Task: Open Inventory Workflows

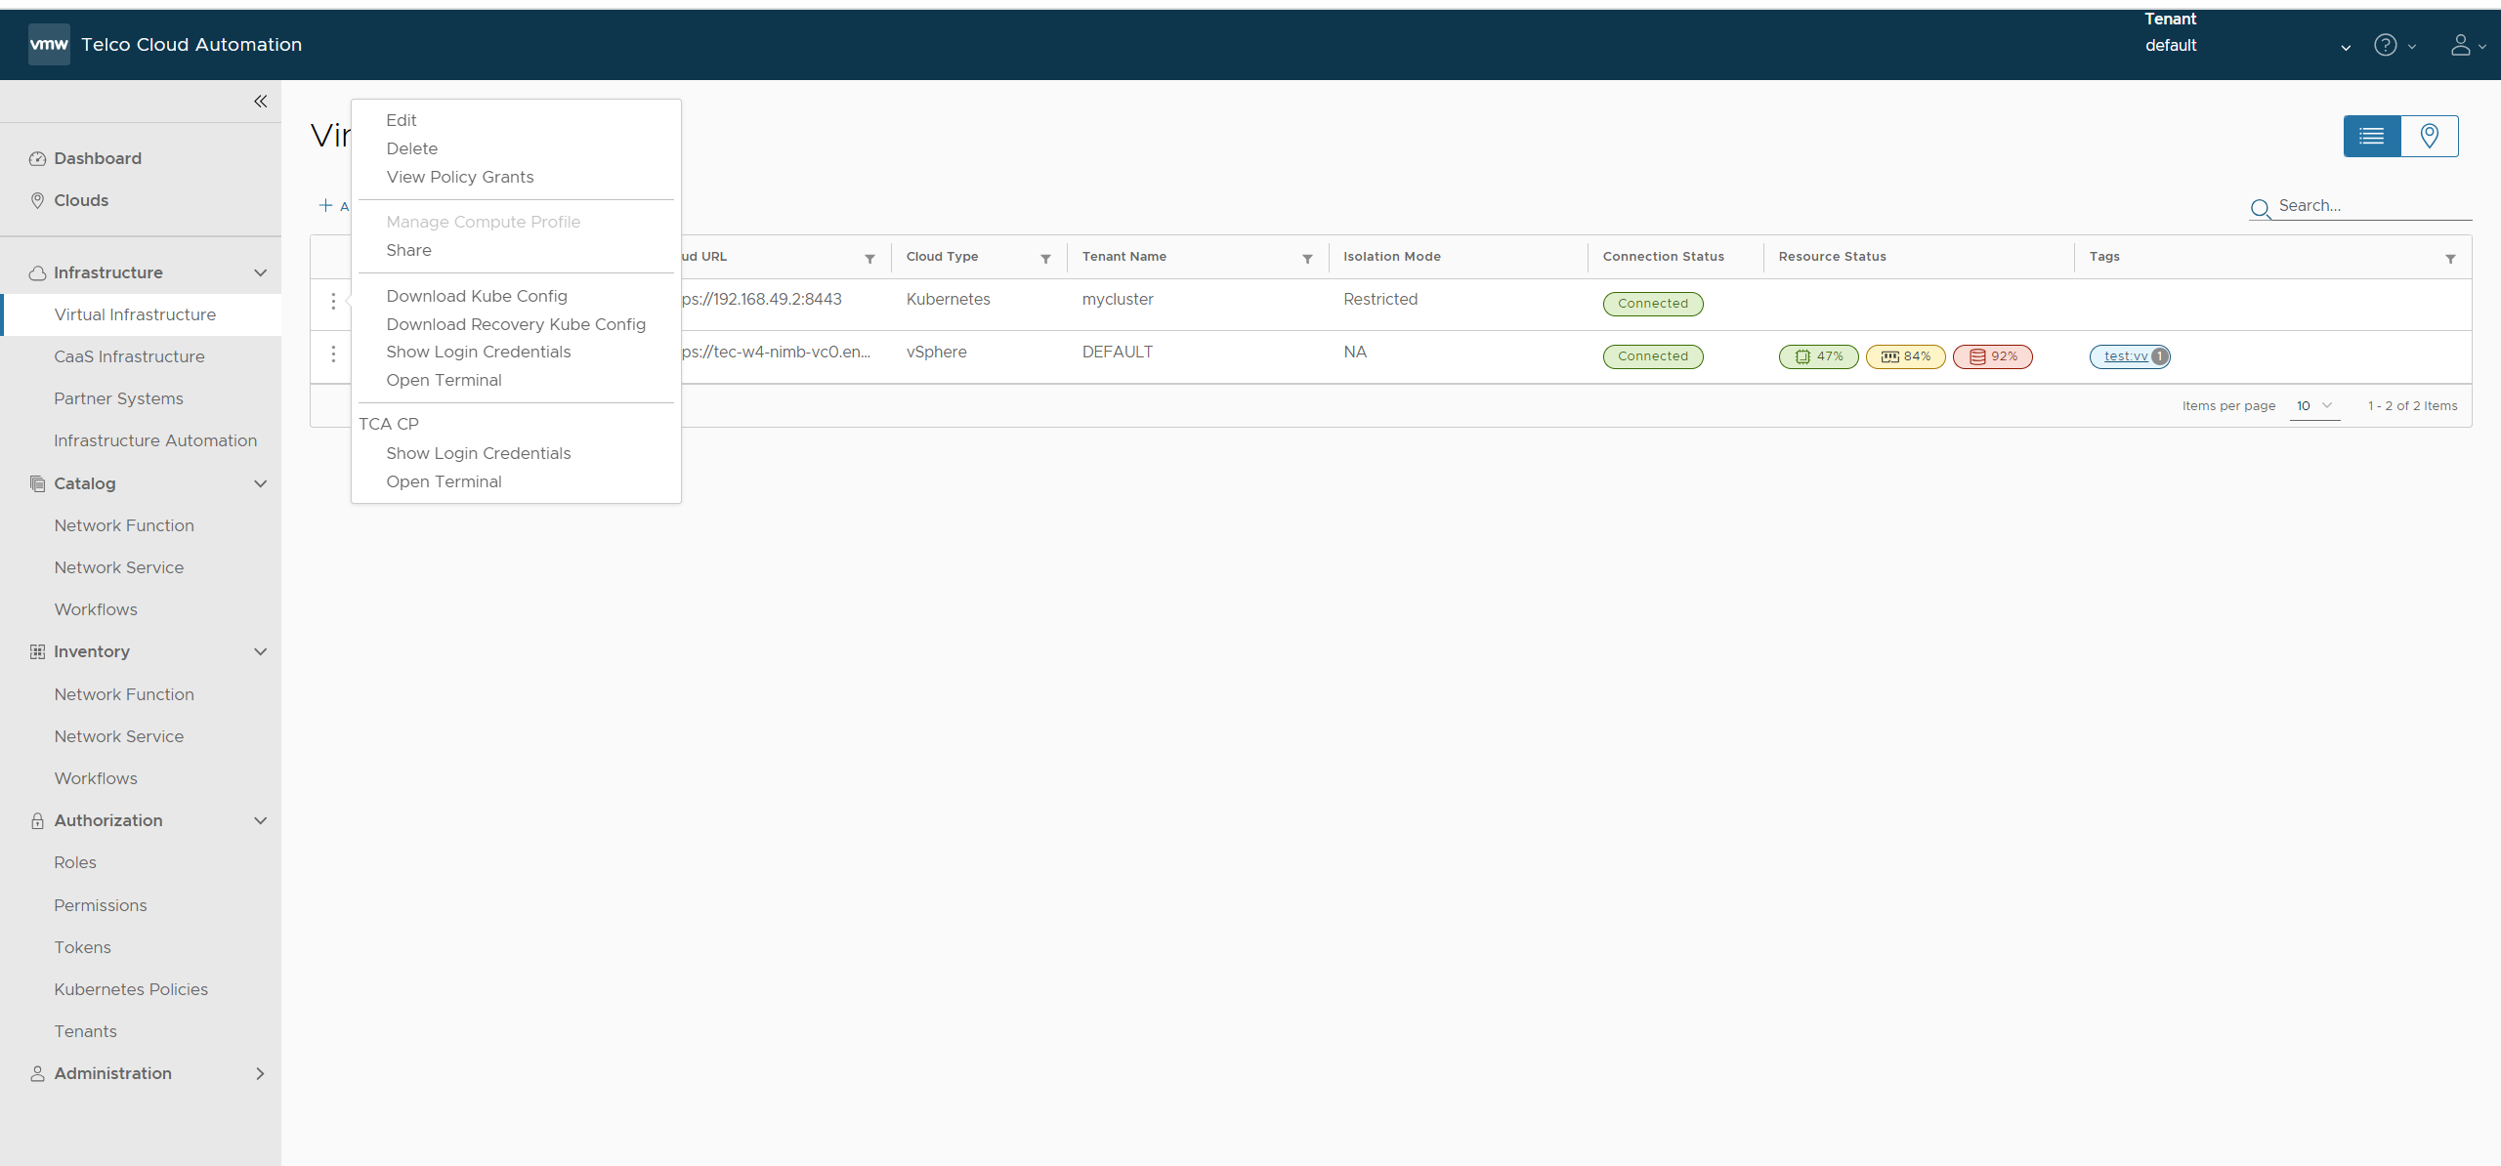Action: click(96, 778)
